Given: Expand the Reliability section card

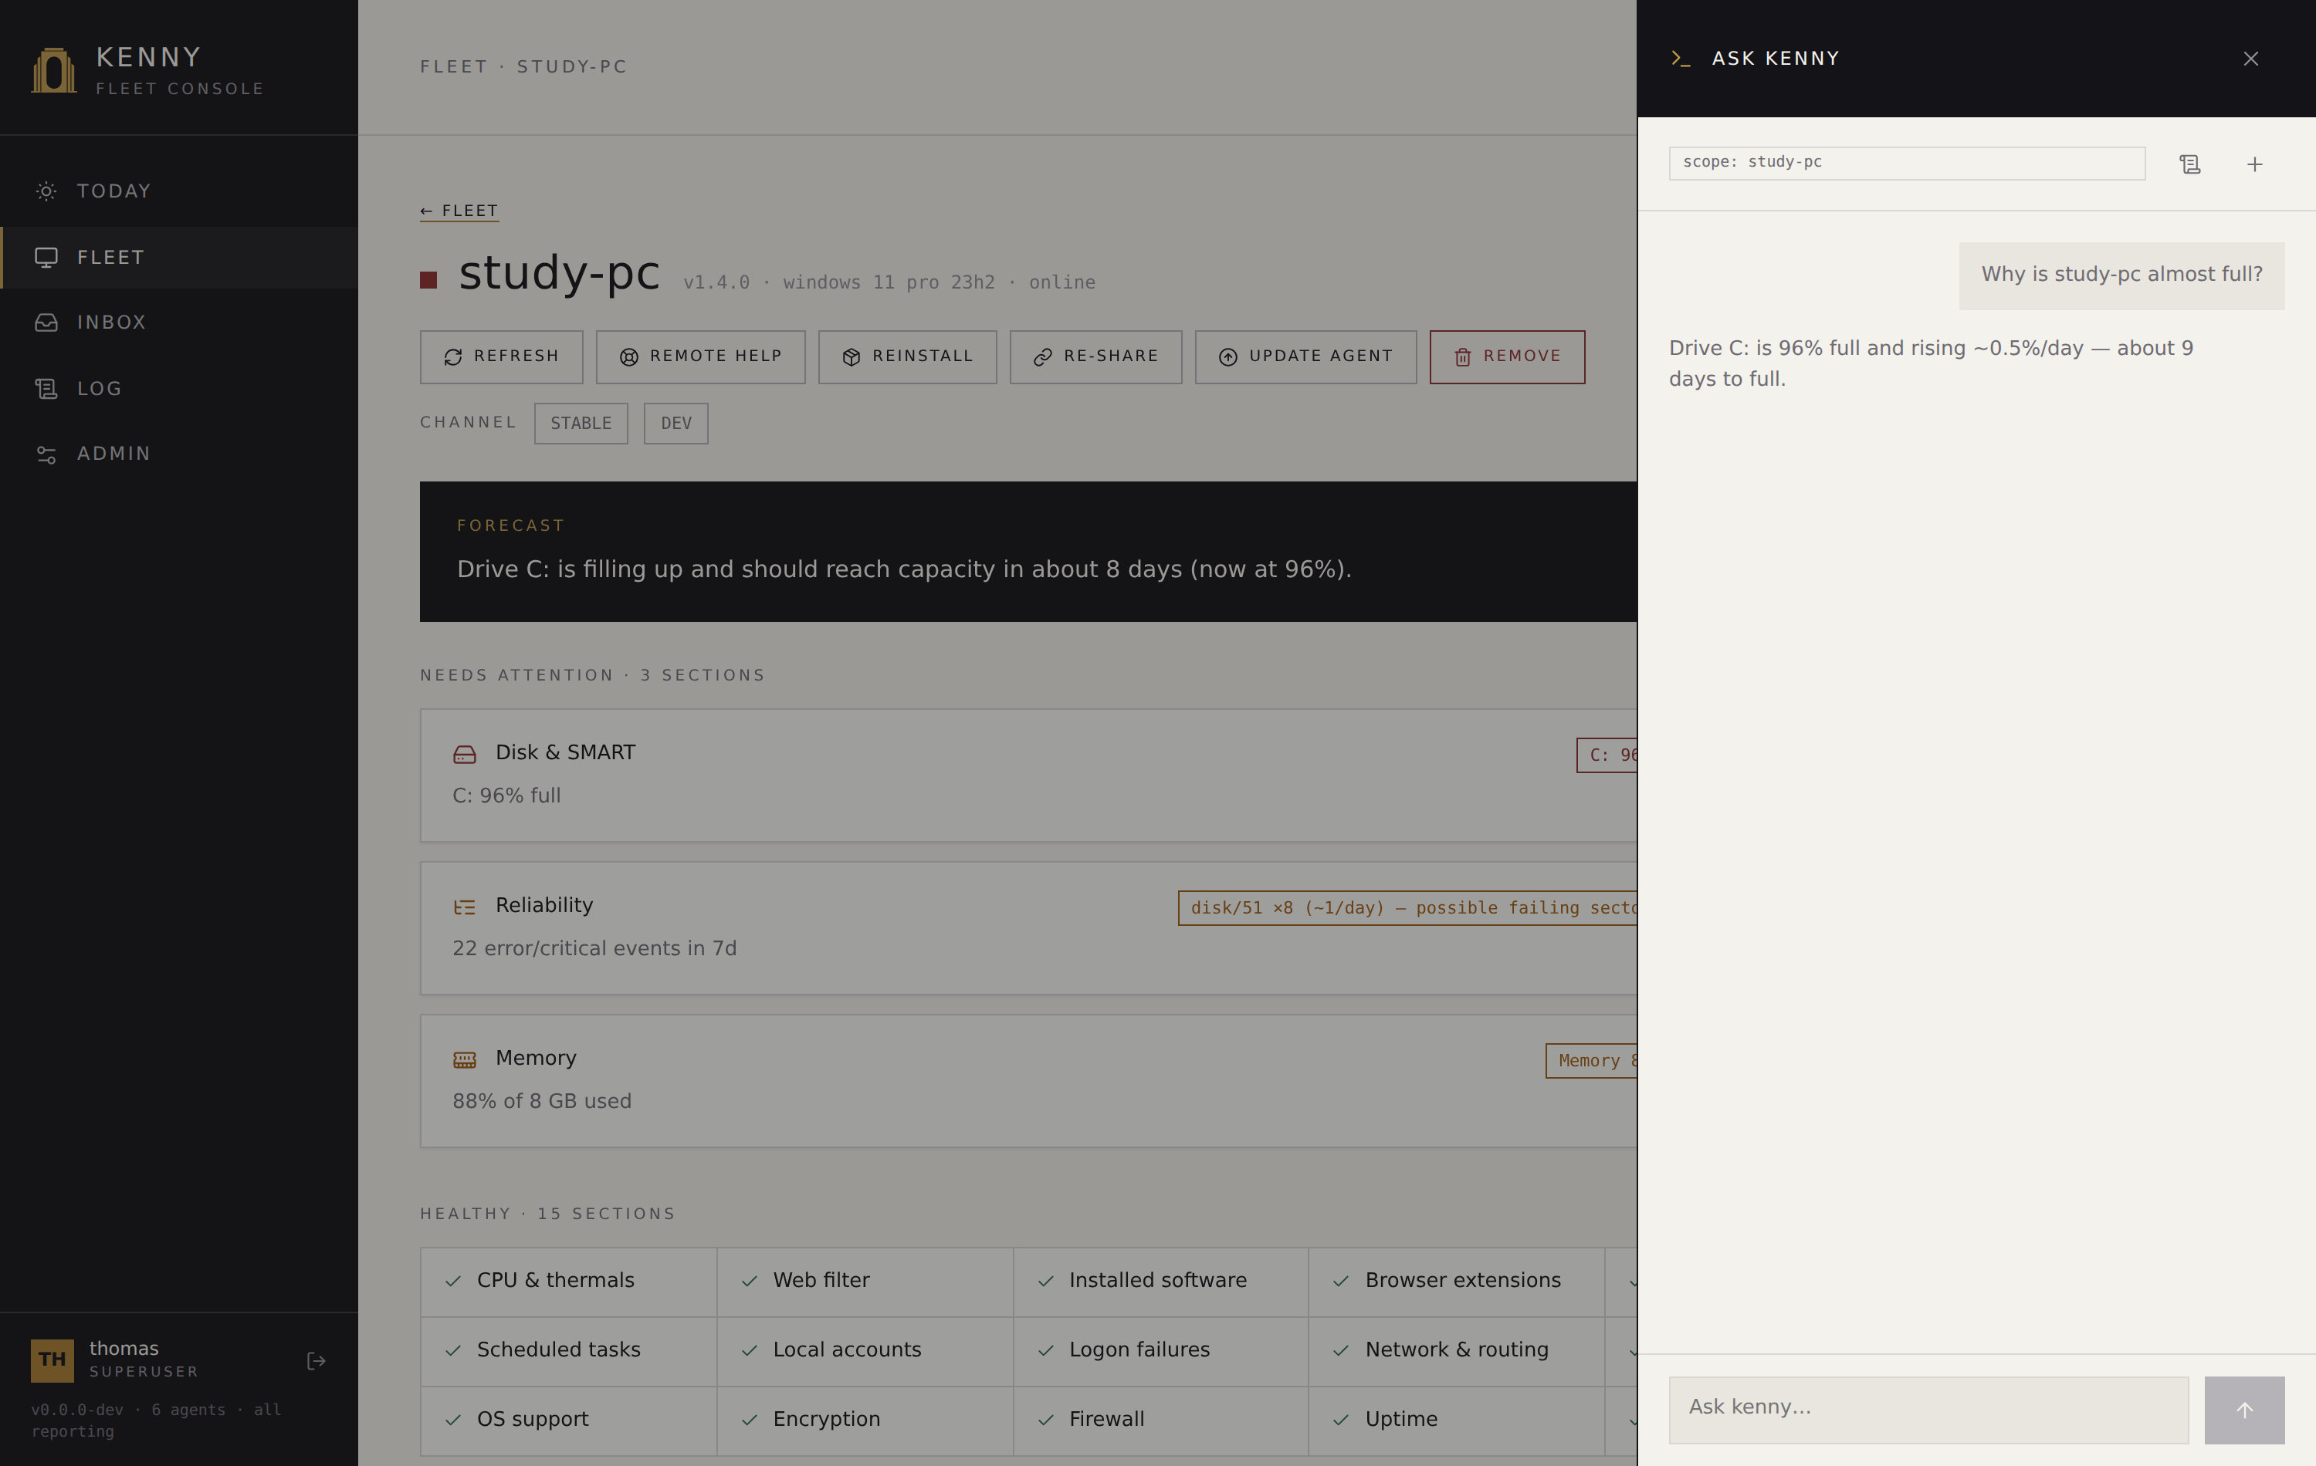Looking at the screenshot, I should pos(1028,927).
